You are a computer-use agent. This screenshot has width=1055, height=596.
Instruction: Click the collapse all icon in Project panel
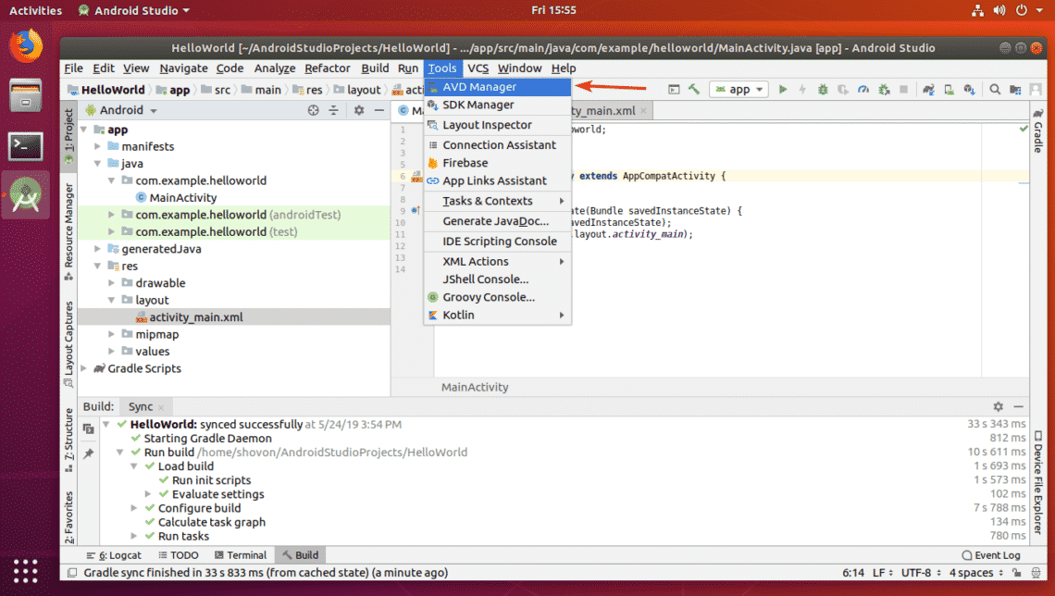coord(334,110)
